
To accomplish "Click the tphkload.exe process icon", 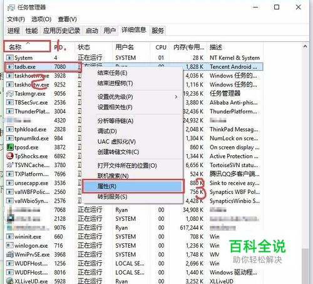I will [x=9, y=129].
